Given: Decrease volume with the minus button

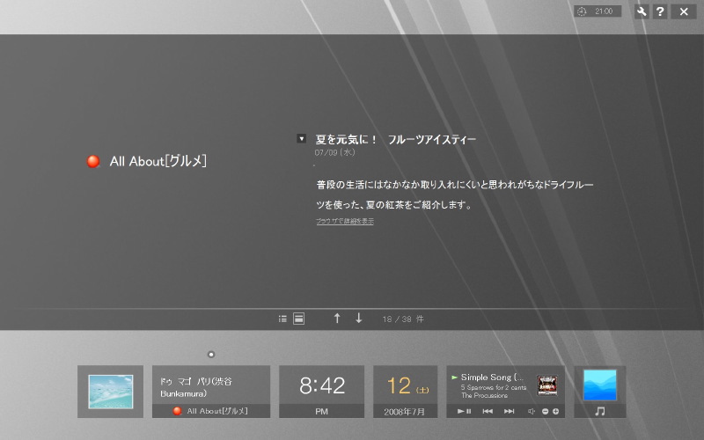Looking at the screenshot, I should [545, 411].
